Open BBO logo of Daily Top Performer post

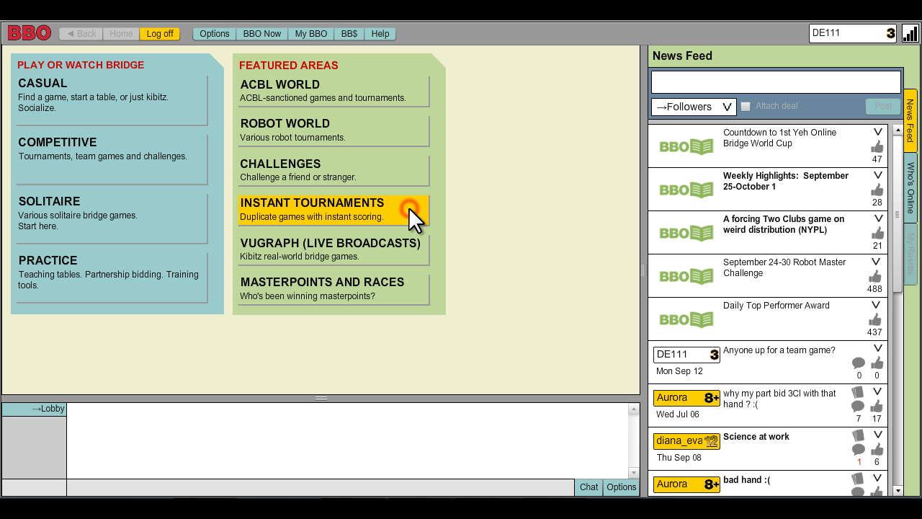pyautogui.click(x=686, y=320)
